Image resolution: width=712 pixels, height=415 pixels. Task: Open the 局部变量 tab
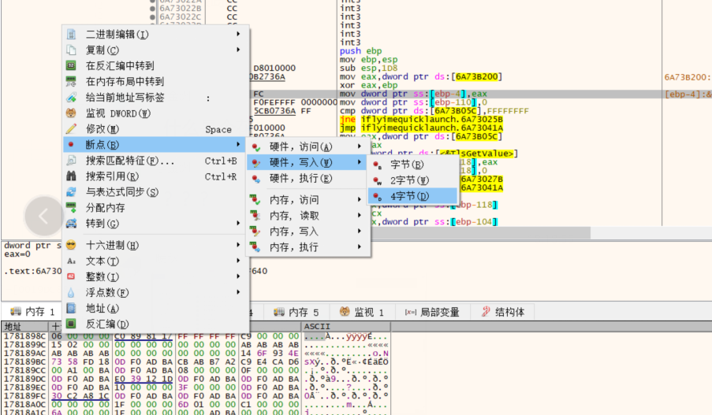(431, 312)
